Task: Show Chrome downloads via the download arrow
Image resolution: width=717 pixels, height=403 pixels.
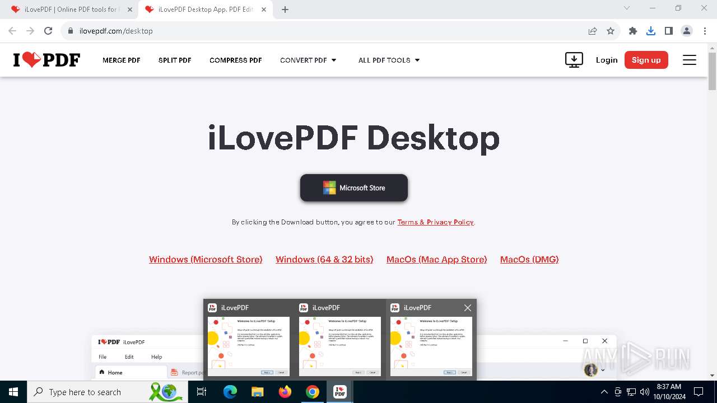Action: point(651,31)
